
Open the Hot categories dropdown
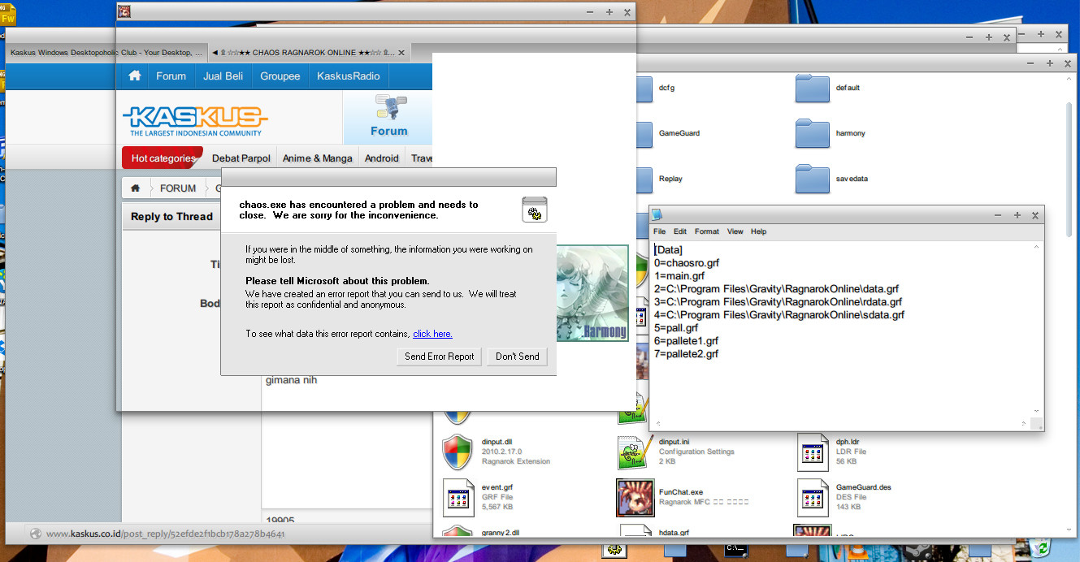(162, 158)
